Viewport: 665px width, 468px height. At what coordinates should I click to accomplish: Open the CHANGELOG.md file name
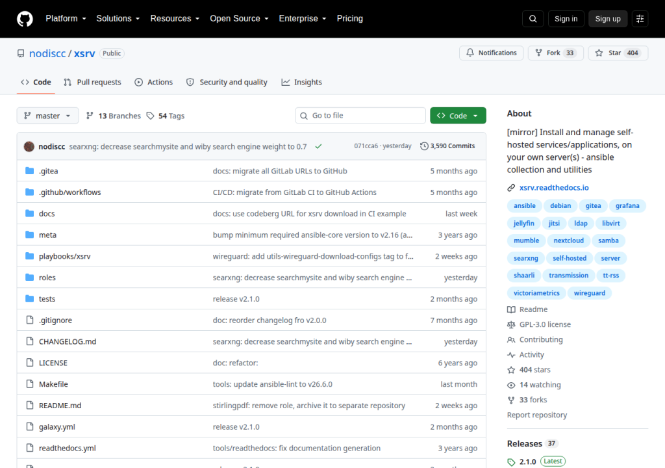point(68,342)
